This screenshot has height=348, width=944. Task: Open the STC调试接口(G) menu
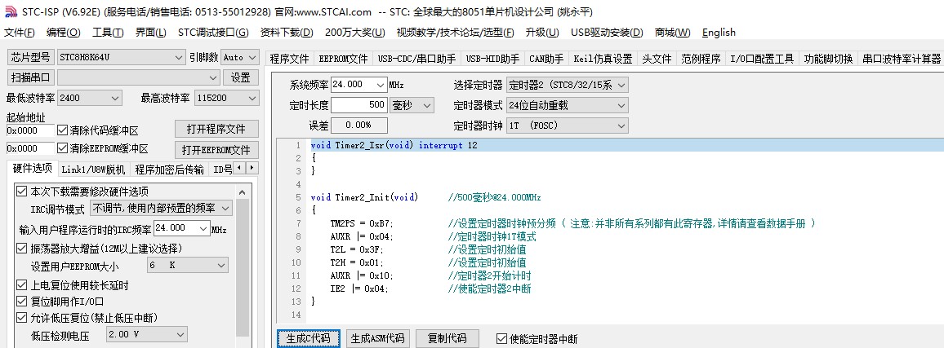213,33
